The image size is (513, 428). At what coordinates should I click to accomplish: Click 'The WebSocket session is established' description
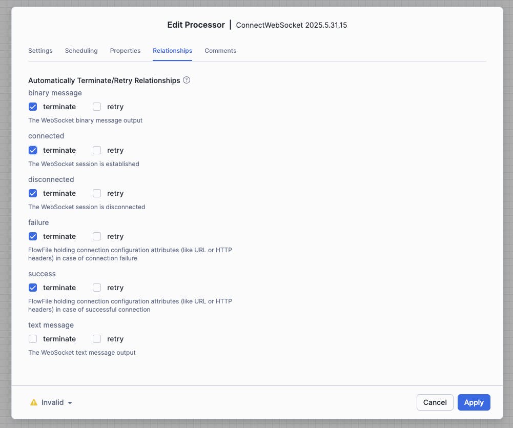[x=84, y=164]
